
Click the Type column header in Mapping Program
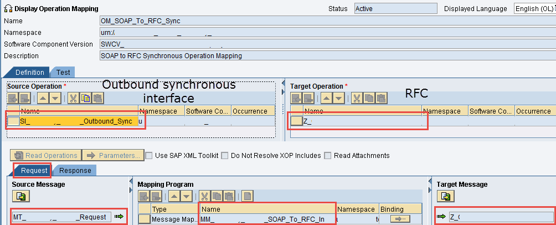tap(175, 209)
